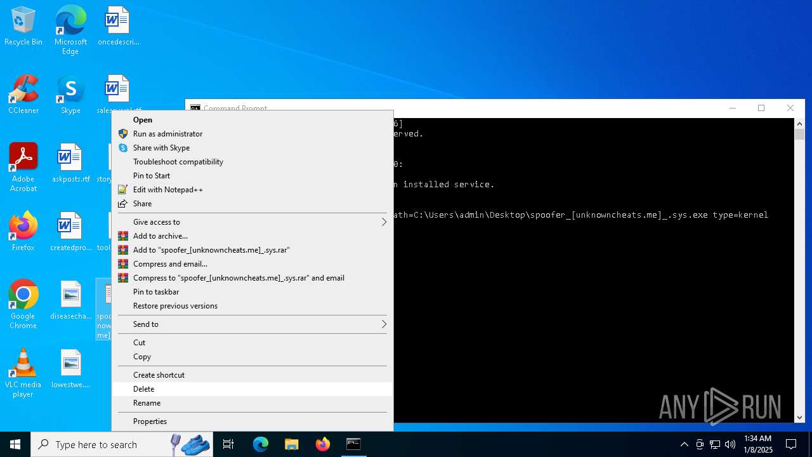The width and height of the screenshot is (812, 457).
Task: Select the oncedescri... Word document icon
Action: pyautogui.click(x=118, y=27)
